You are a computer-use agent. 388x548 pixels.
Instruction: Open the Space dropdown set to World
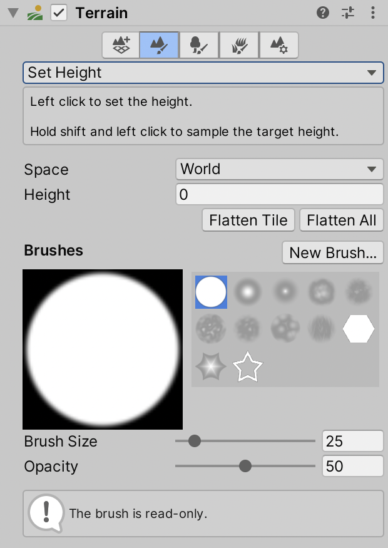(x=279, y=169)
